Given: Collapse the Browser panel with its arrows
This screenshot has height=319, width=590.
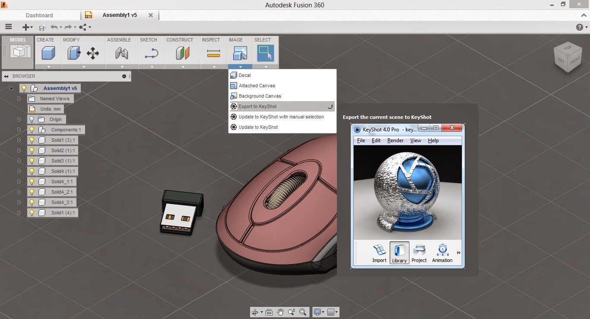Looking at the screenshot, I should coord(6,76).
